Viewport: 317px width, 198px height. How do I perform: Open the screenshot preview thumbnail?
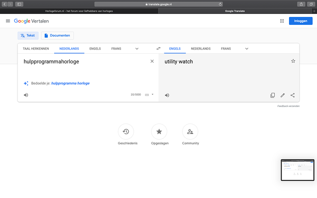pos(297,170)
